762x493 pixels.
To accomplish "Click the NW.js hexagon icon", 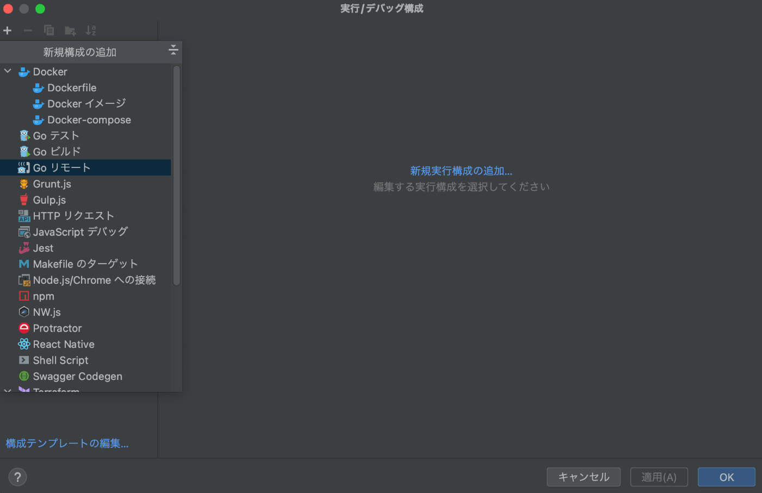I will (x=24, y=312).
